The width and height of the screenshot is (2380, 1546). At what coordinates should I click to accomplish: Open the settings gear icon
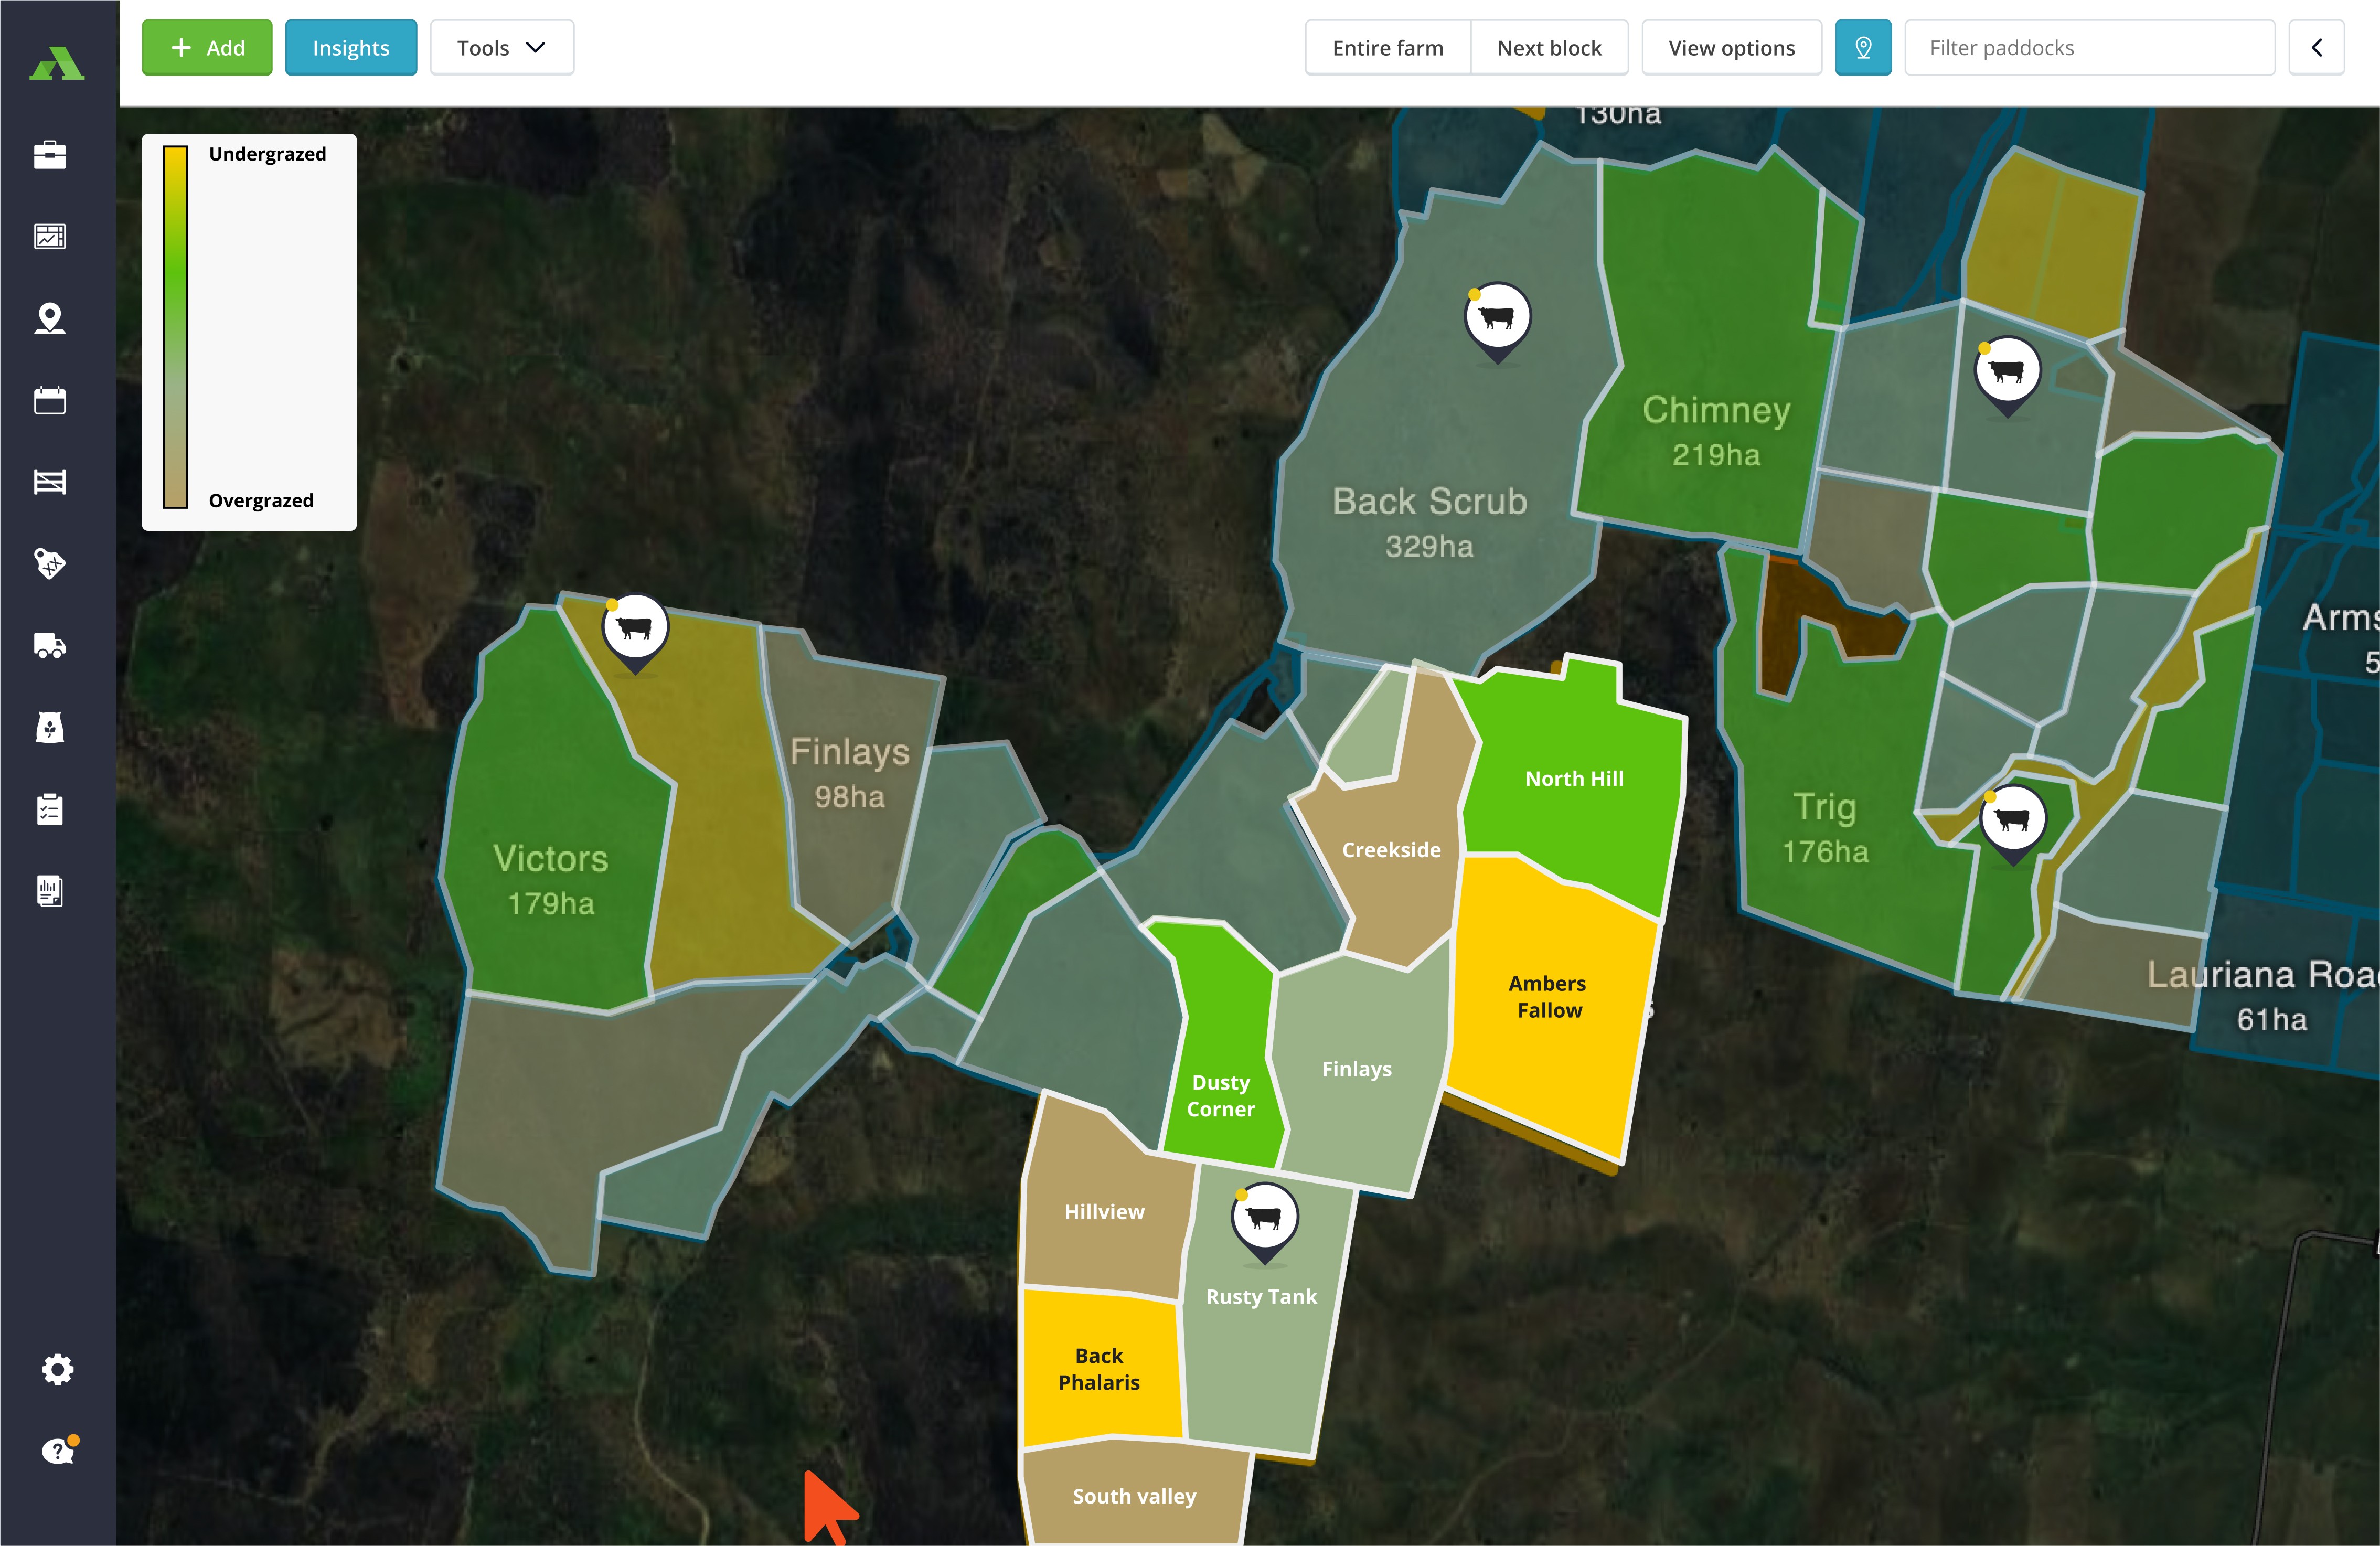(x=58, y=1369)
